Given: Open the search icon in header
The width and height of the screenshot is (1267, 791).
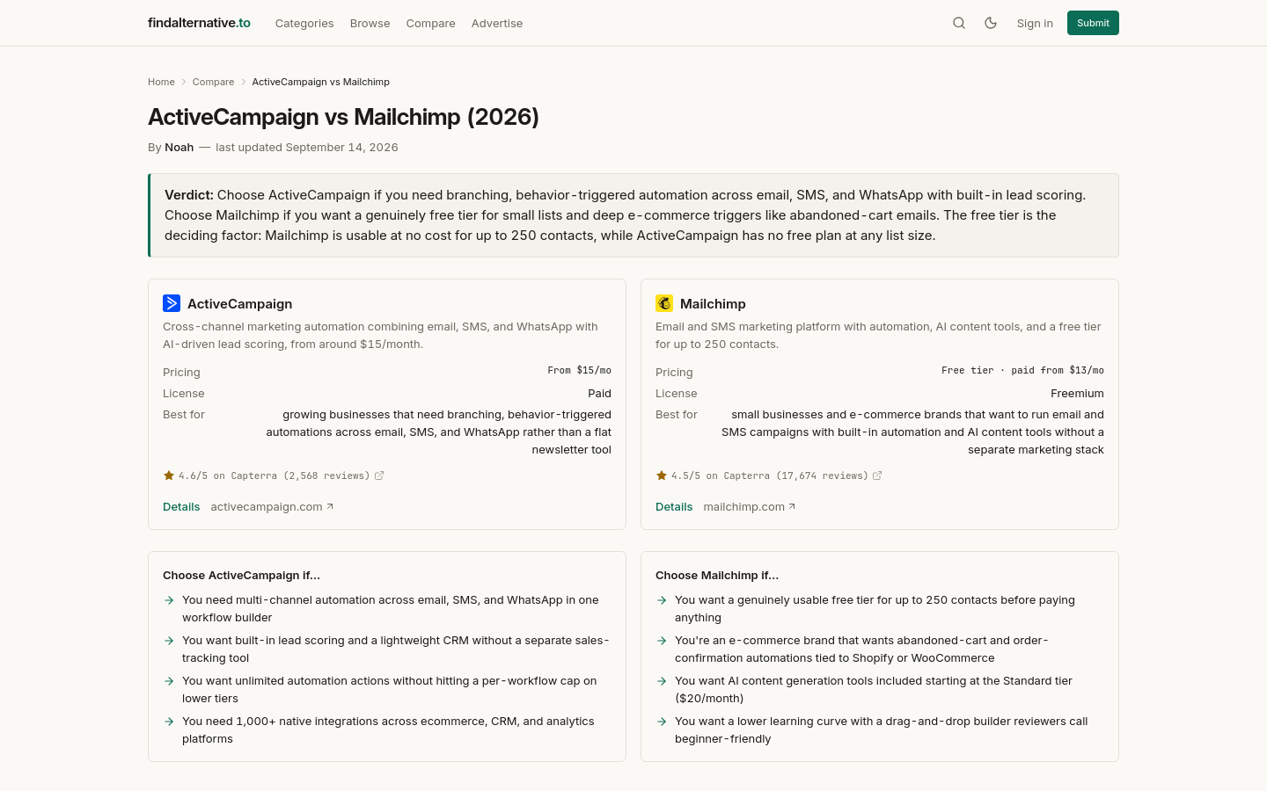Looking at the screenshot, I should (959, 23).
